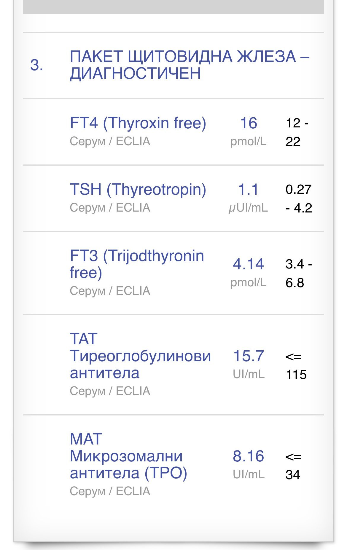Tap the TAT result value 15.7
The width and height of the screenshot is (347, 550).
(x=249, y=356)
